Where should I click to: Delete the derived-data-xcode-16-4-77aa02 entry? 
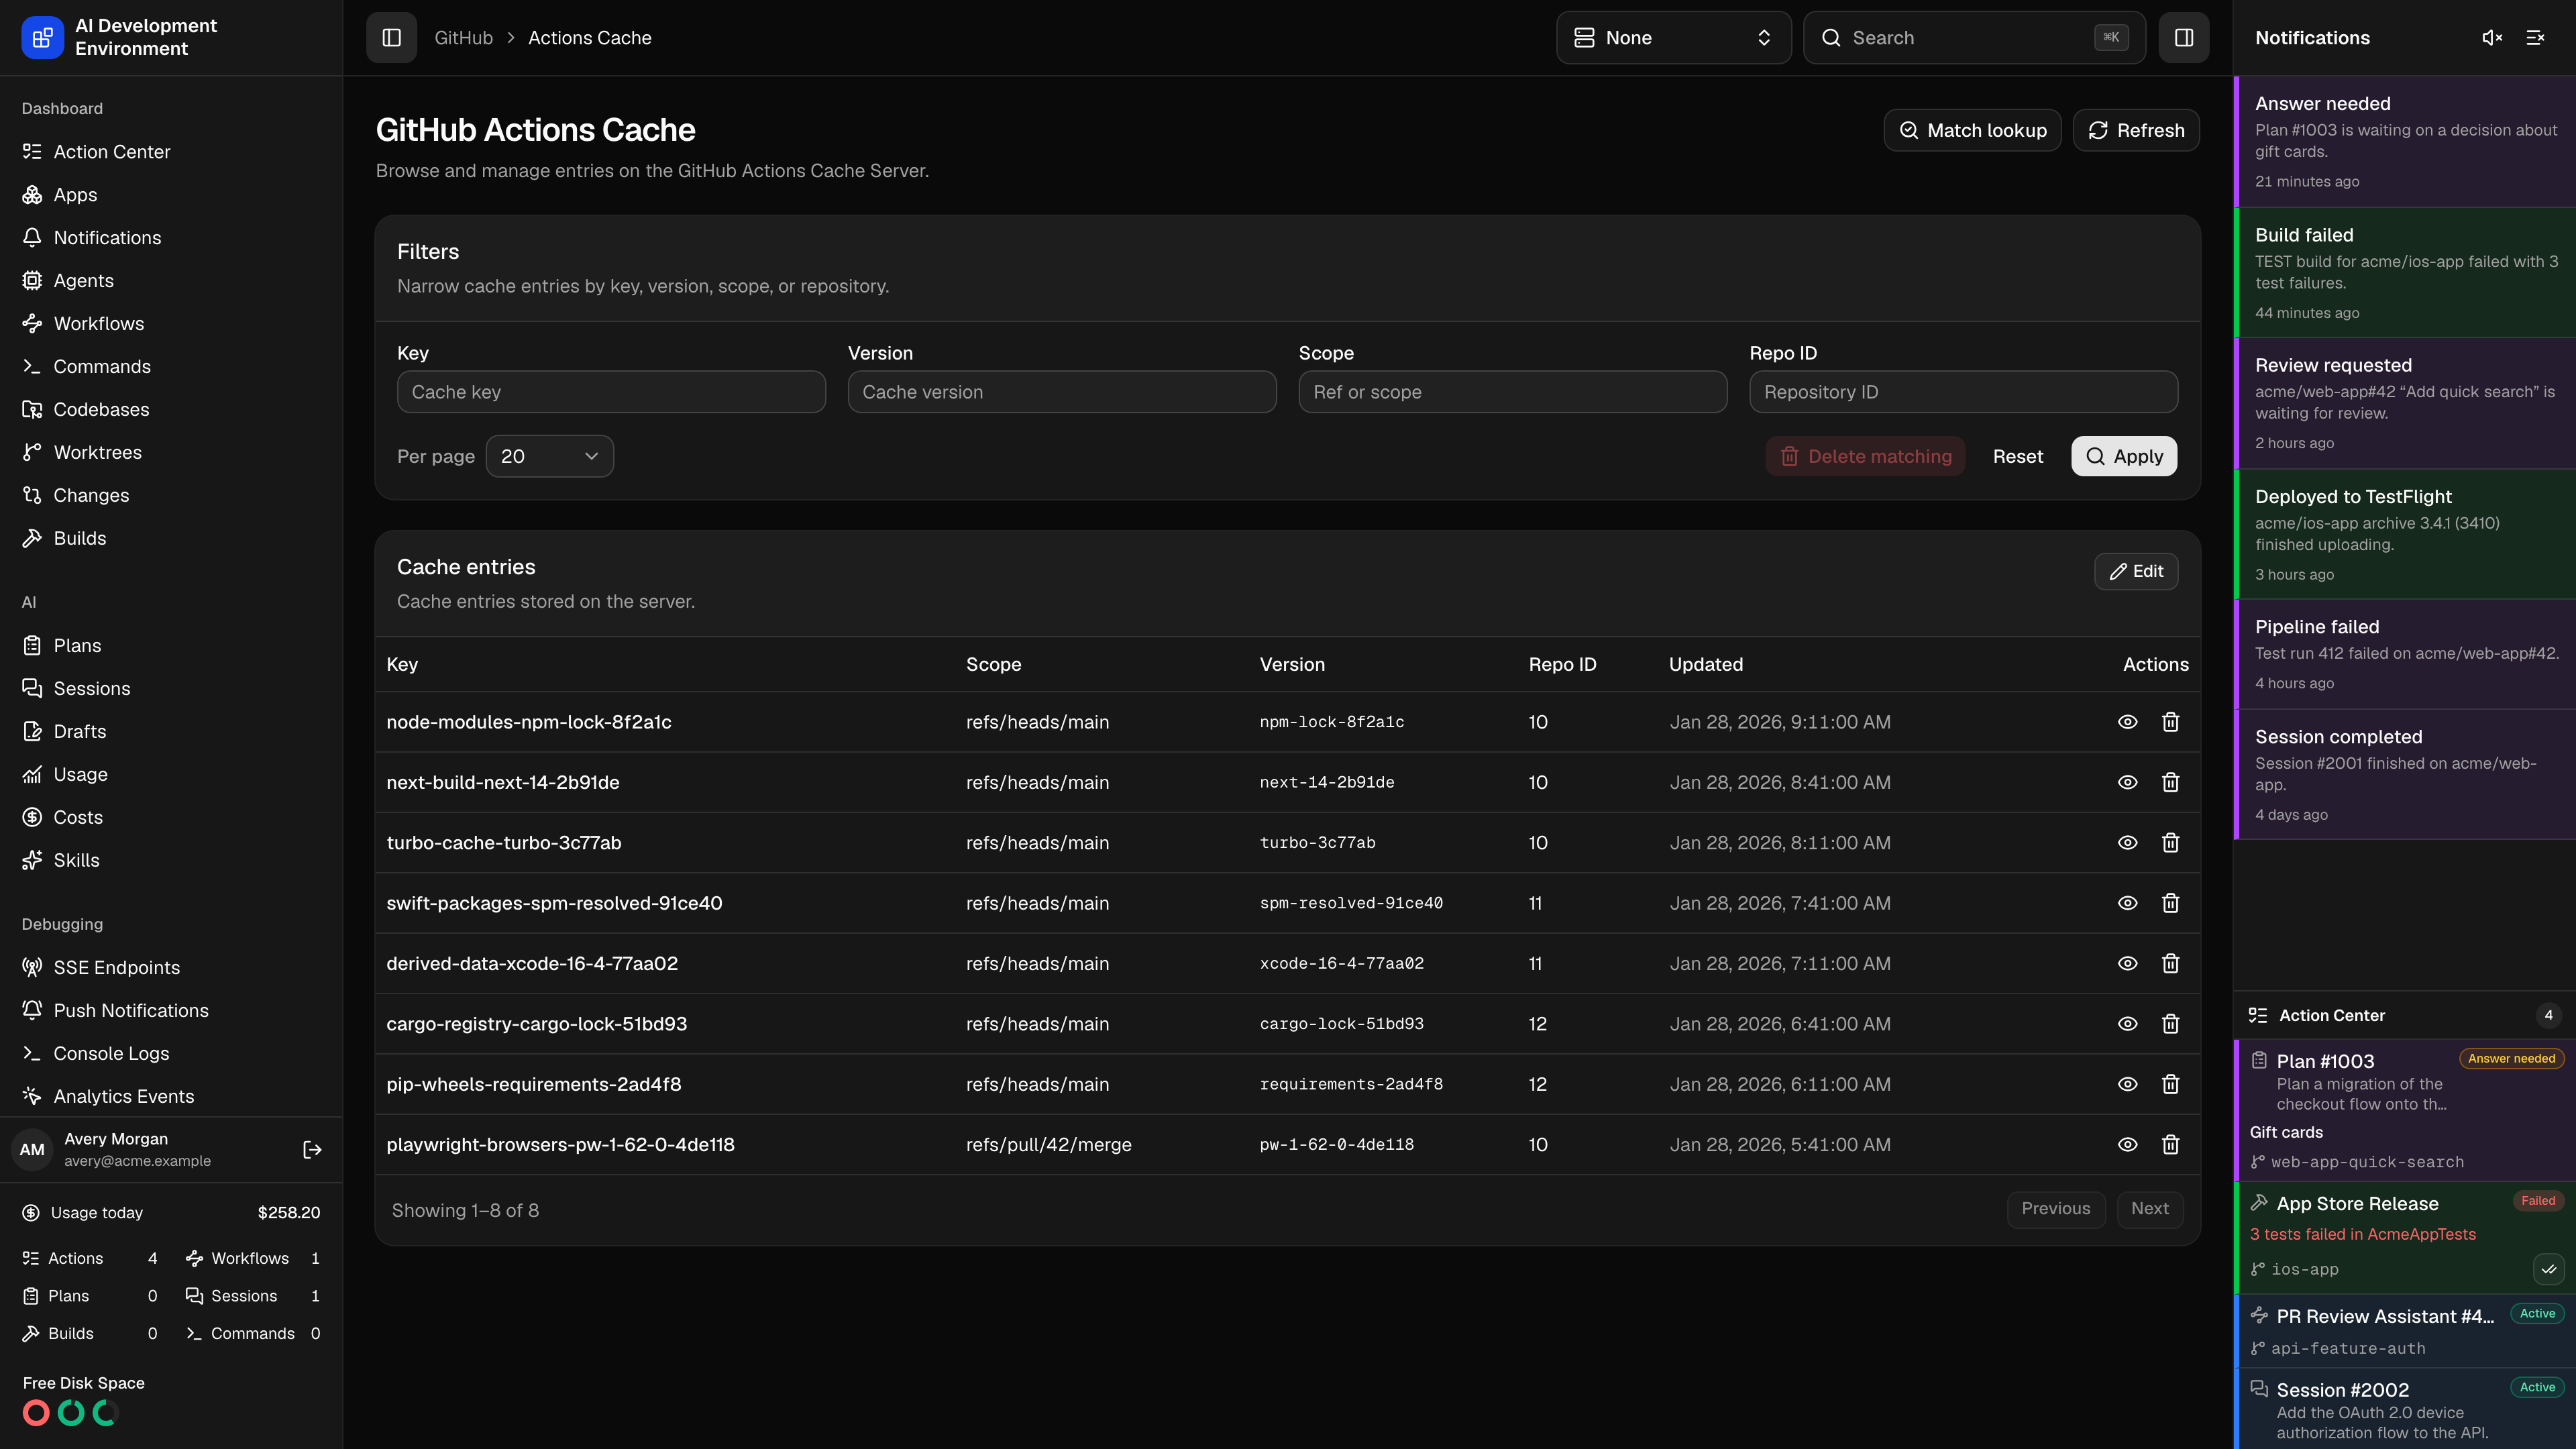[2170, 963]
